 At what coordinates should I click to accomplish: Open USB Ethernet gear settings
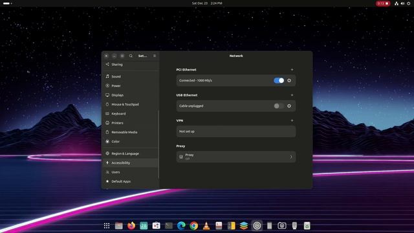point(289,106)
